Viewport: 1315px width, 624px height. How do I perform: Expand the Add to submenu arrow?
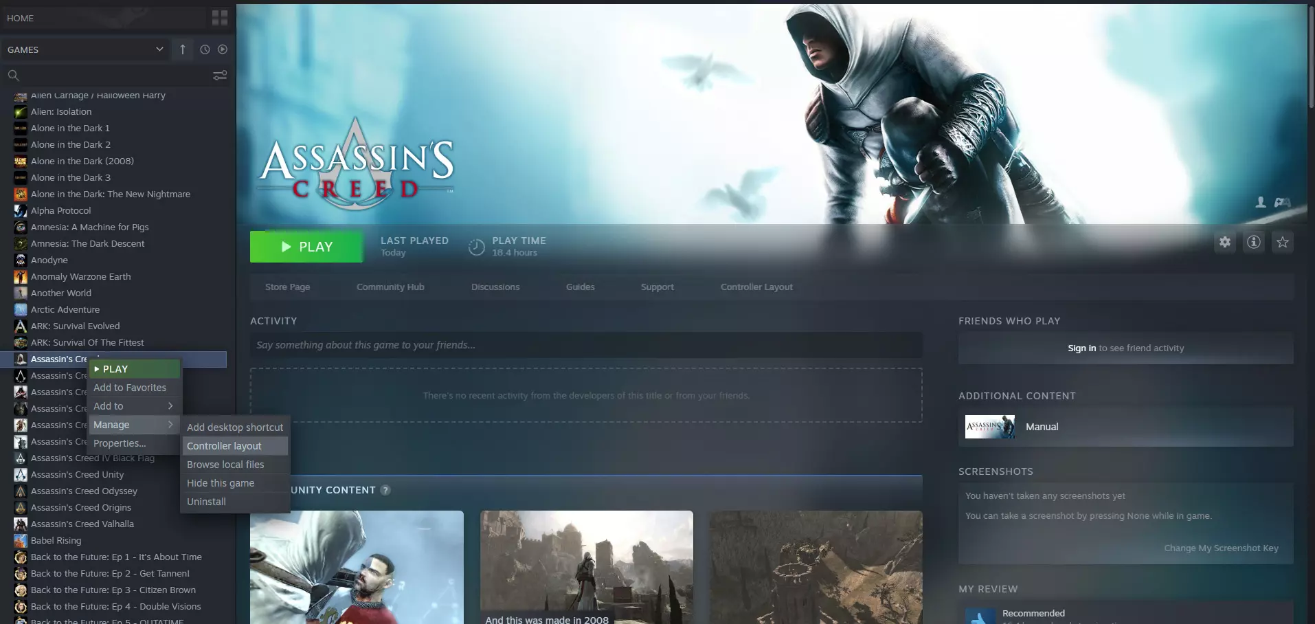click(170, 406)
